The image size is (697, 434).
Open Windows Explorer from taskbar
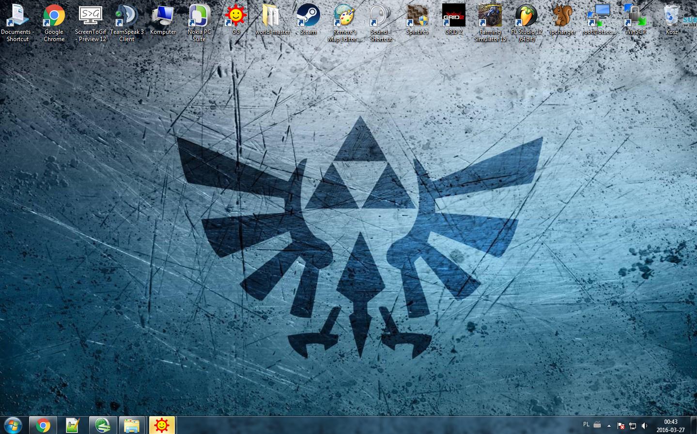coord(132,425)
